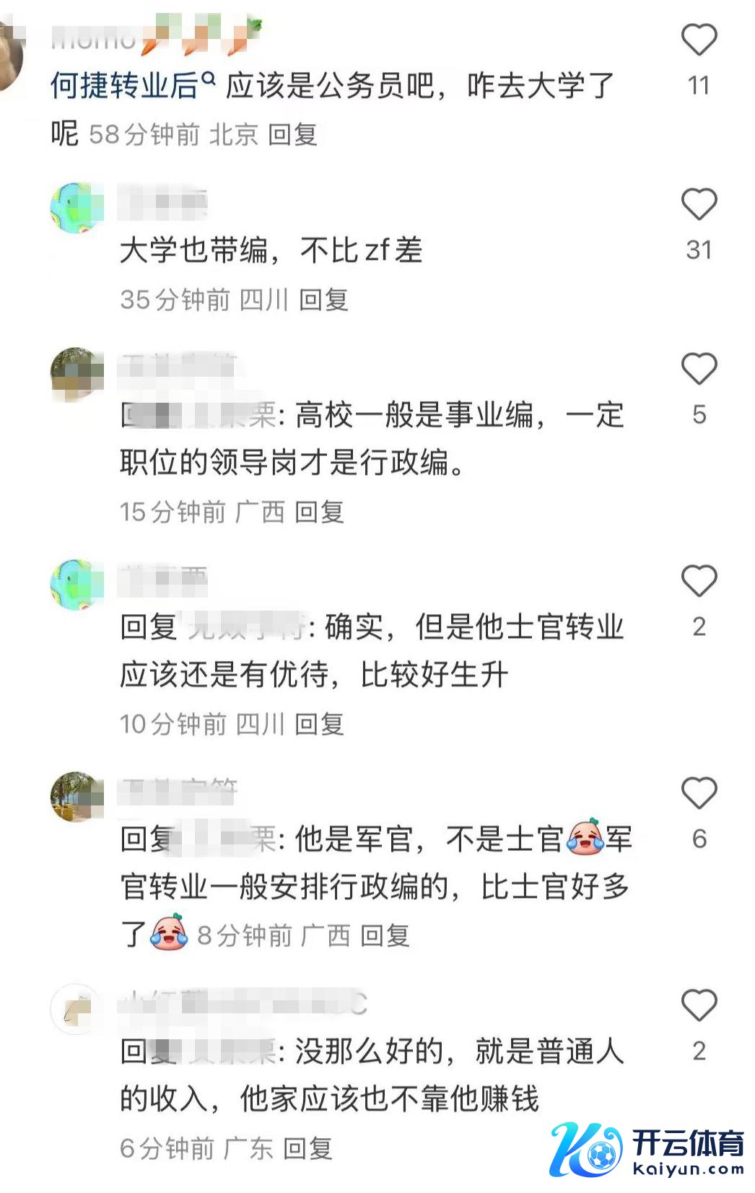Reply to the 6分钟前 广东 comment
The width and height of the screenshot is (755, 1193).
click(307, 1148)
